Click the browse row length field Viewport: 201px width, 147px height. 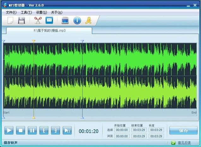[x=156, y=136]
